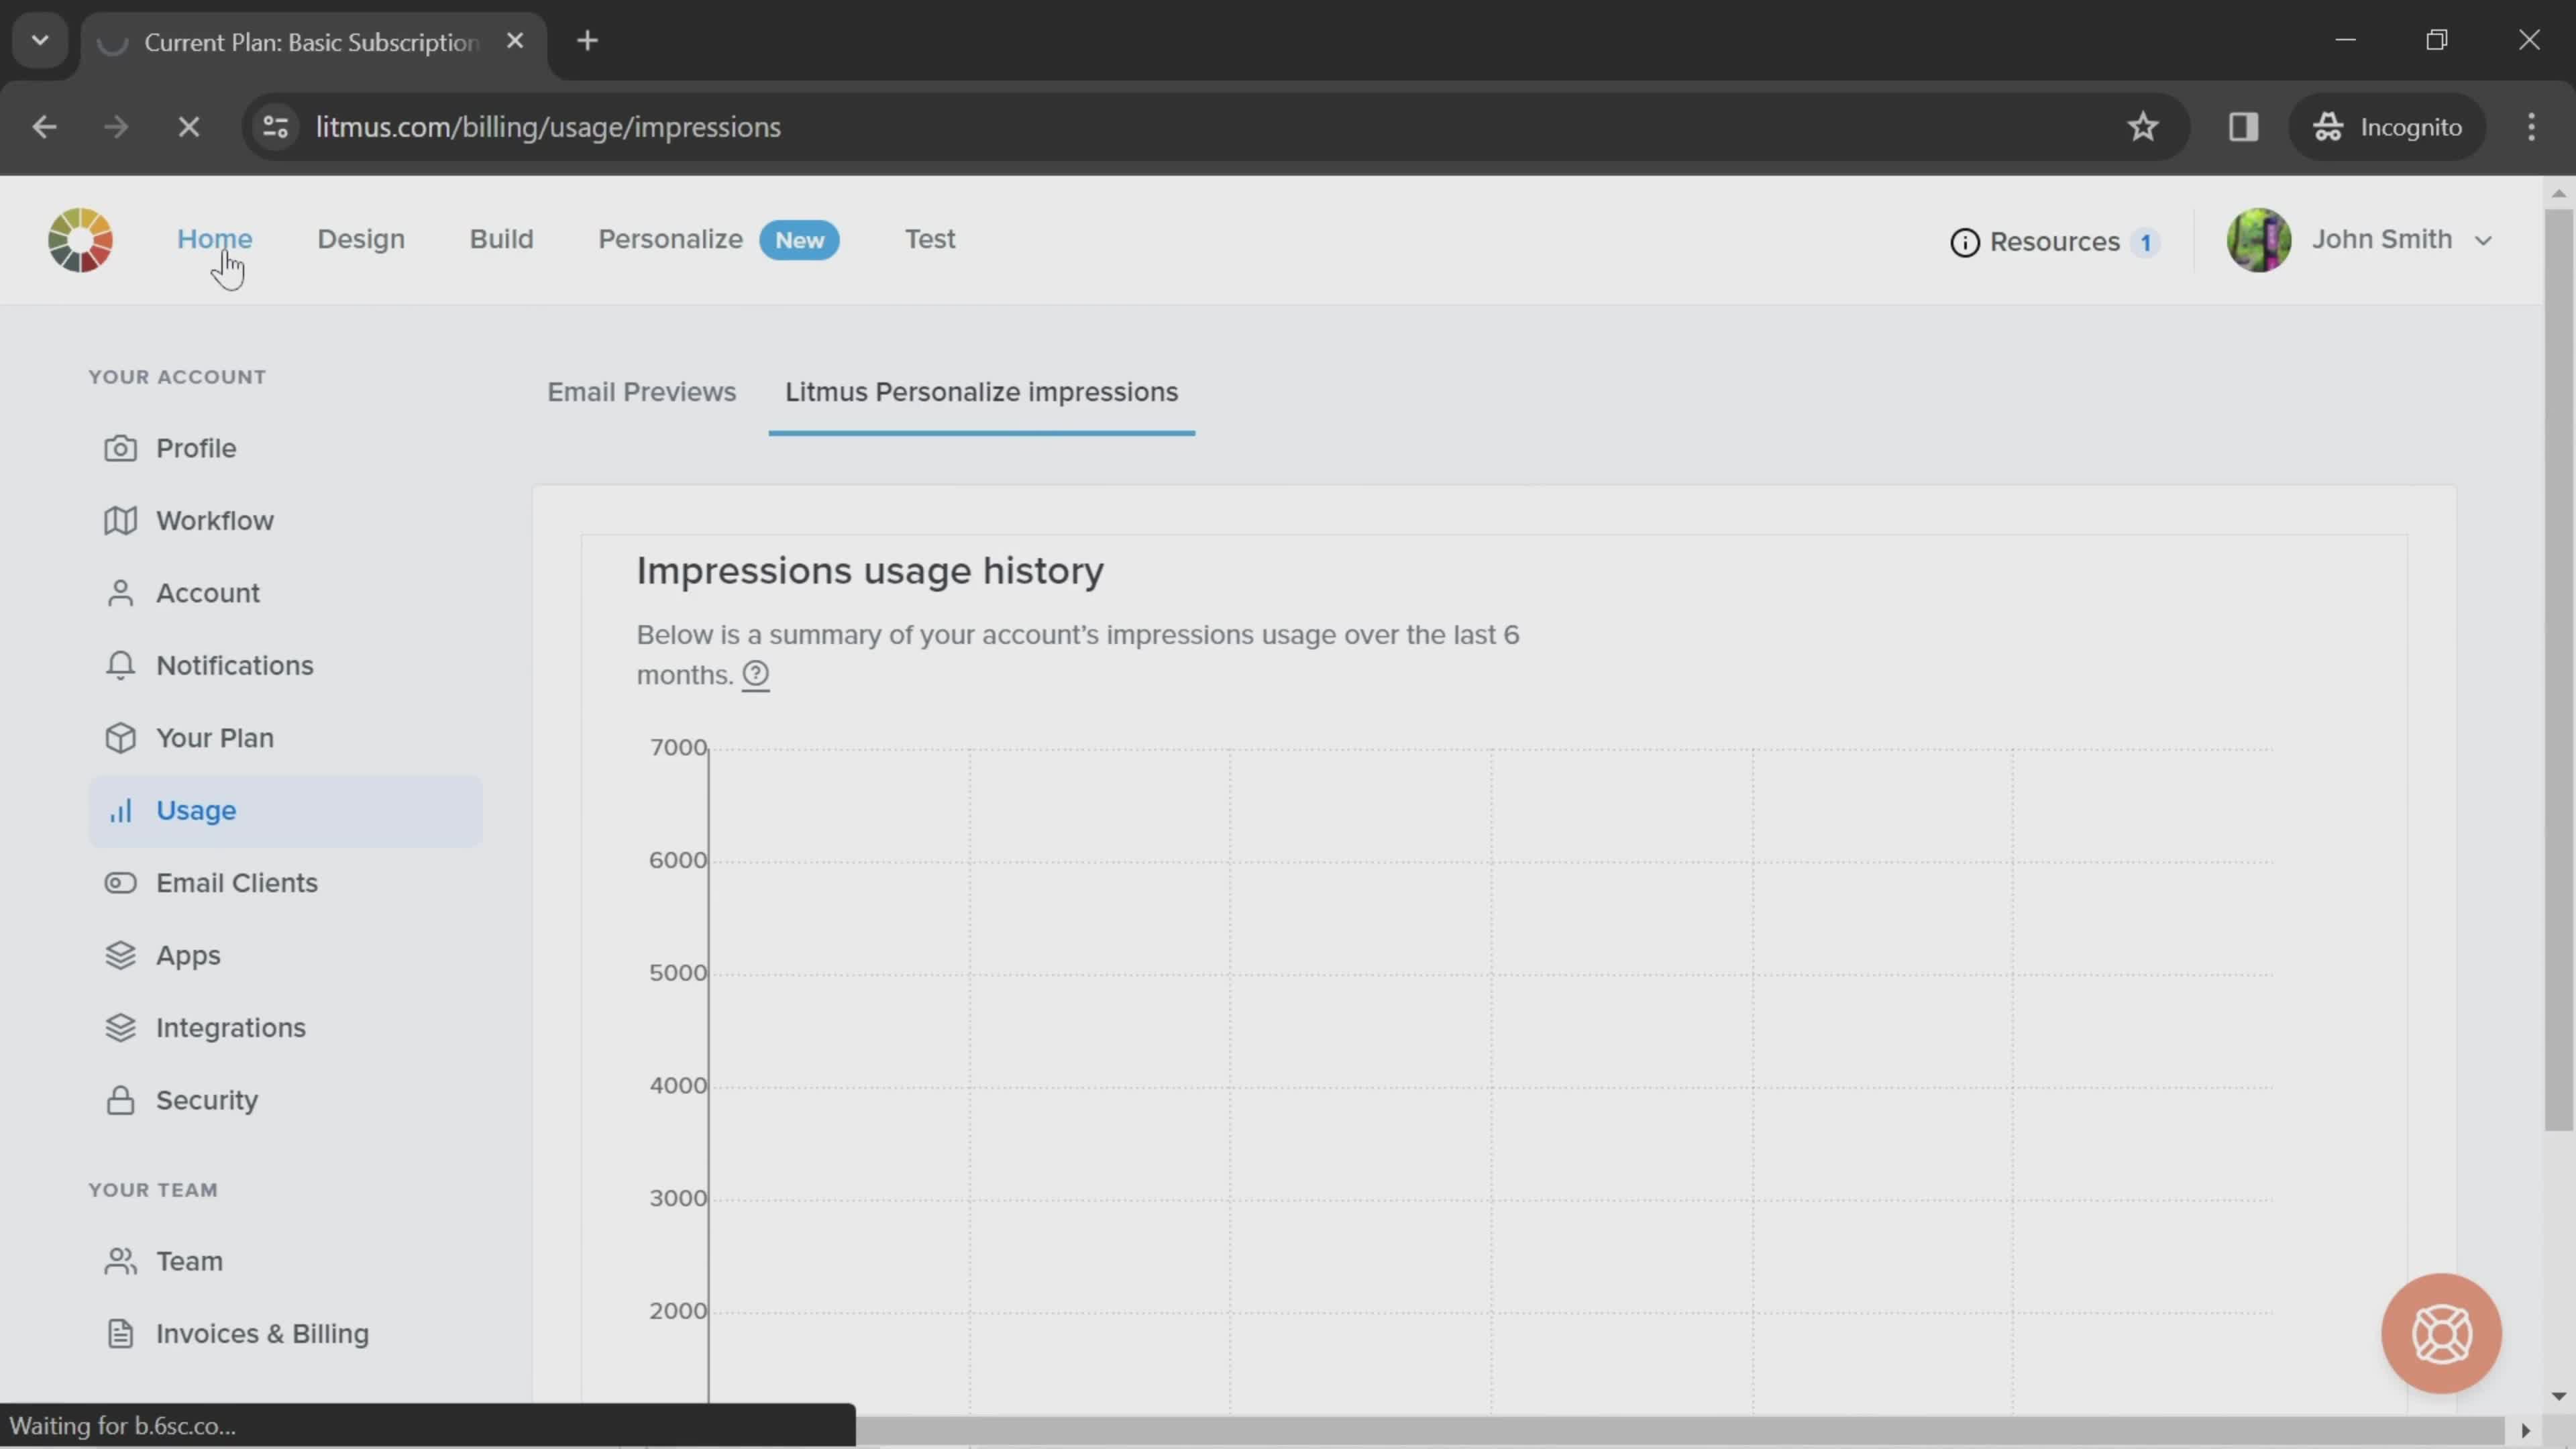Open the Team page
Image resolution: width=2576 pixels, height=1449 pixels.
pos(189,1262)
